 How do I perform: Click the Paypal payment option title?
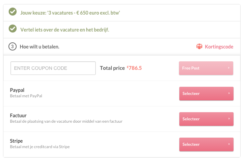pos(17,90)
